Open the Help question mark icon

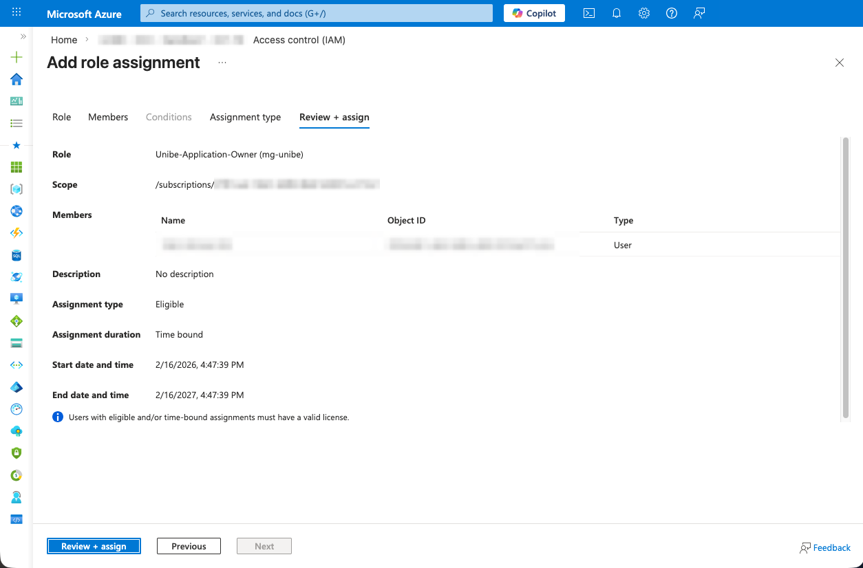(x=672, y=13)
